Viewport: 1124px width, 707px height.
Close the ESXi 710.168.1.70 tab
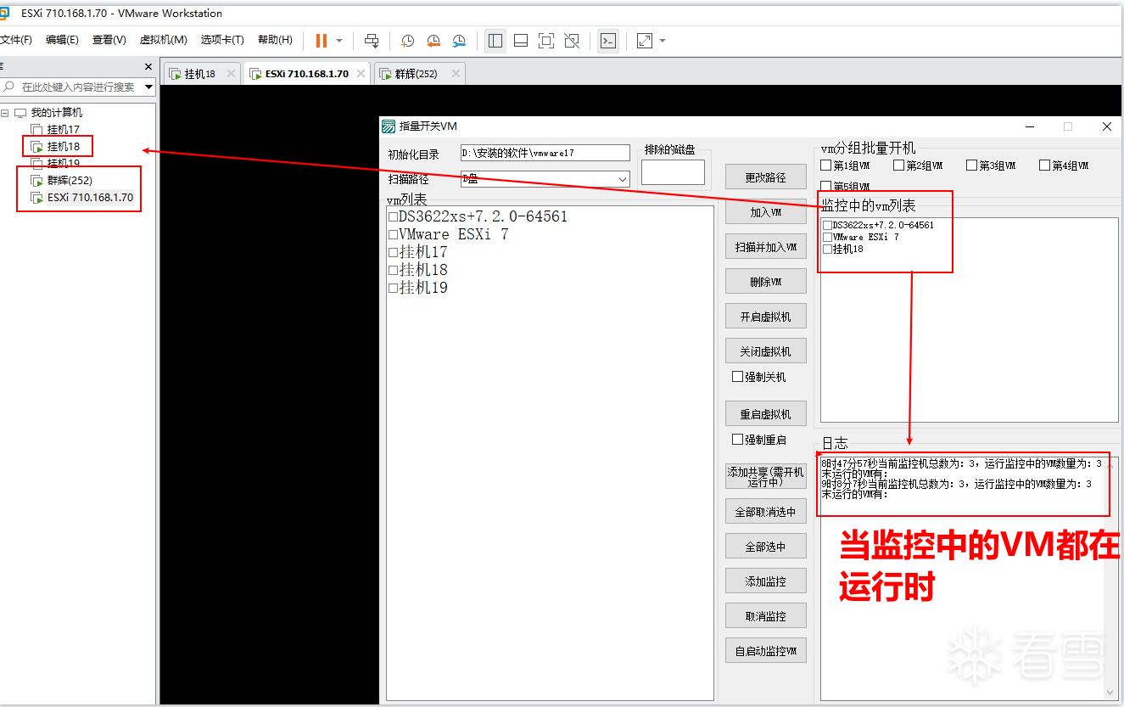point(361,74)
